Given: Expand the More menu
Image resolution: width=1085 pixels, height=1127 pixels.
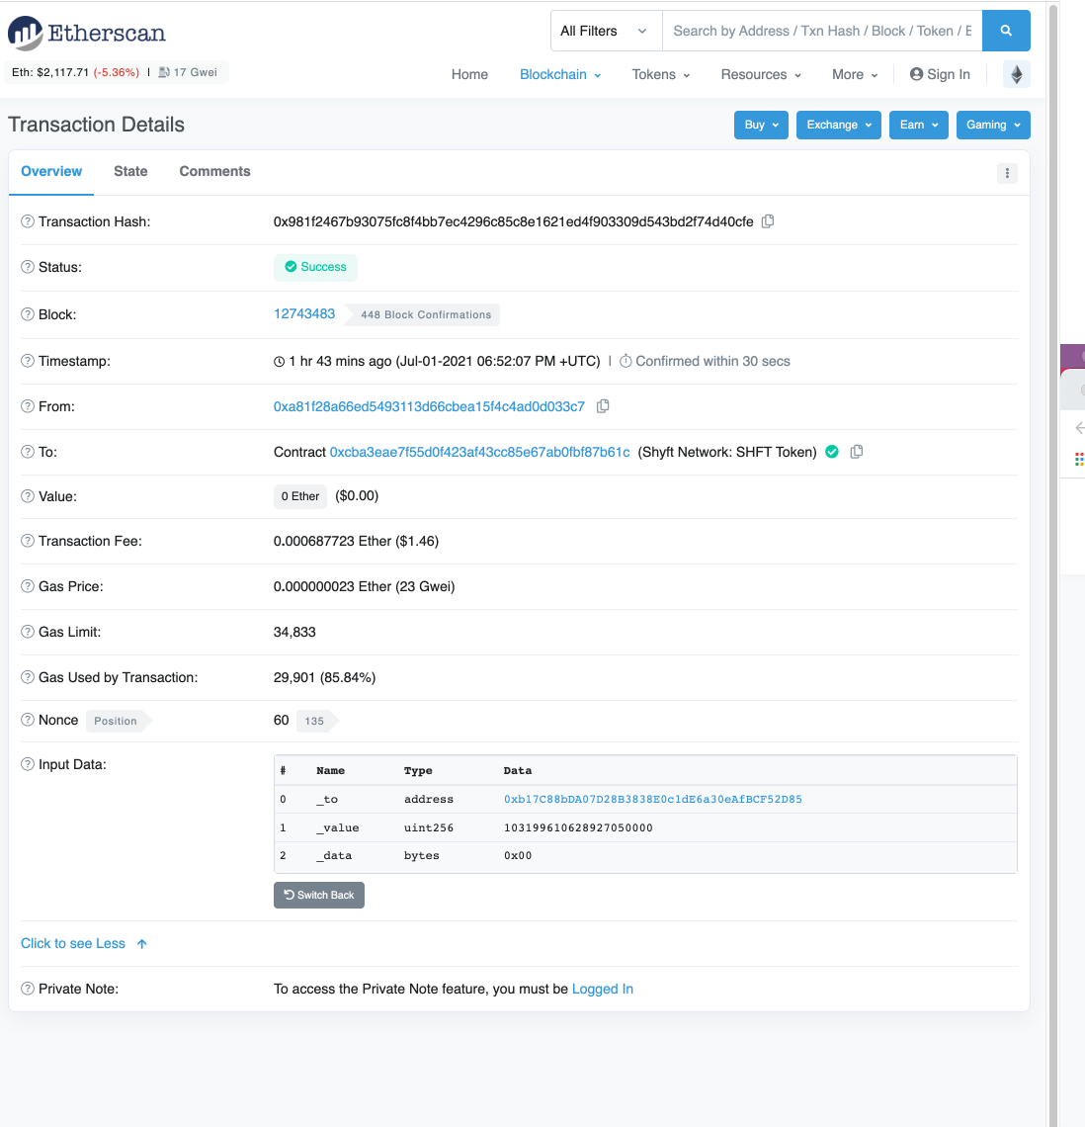Looking at the screenshot, I should point(855,75).
